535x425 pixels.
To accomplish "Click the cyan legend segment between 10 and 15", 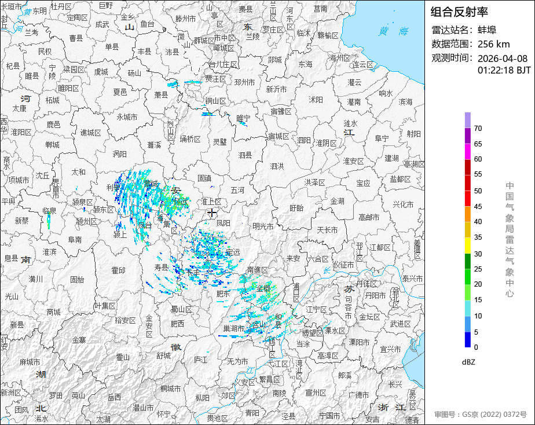I will pyautogui.click(x=468, y=309).
